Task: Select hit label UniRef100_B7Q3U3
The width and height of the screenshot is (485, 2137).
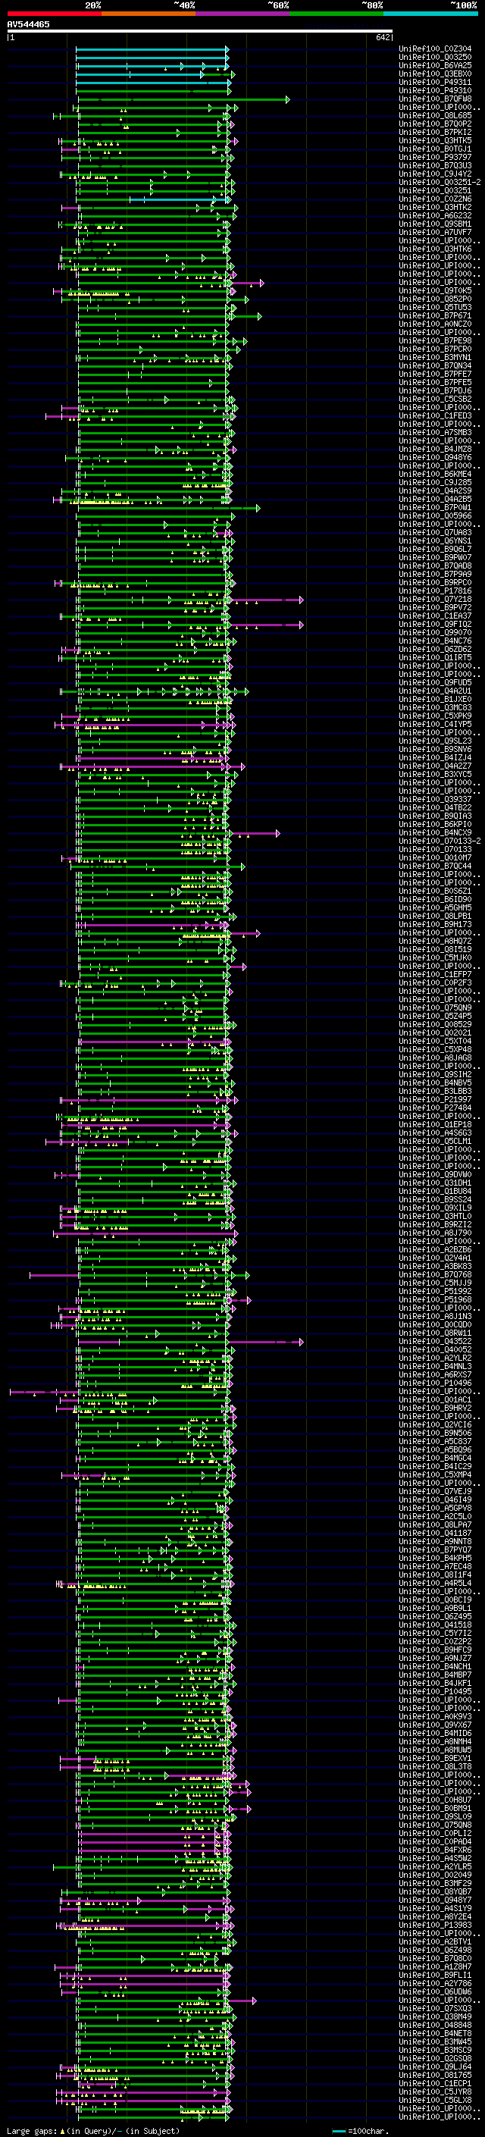Action: pos(435,166)
